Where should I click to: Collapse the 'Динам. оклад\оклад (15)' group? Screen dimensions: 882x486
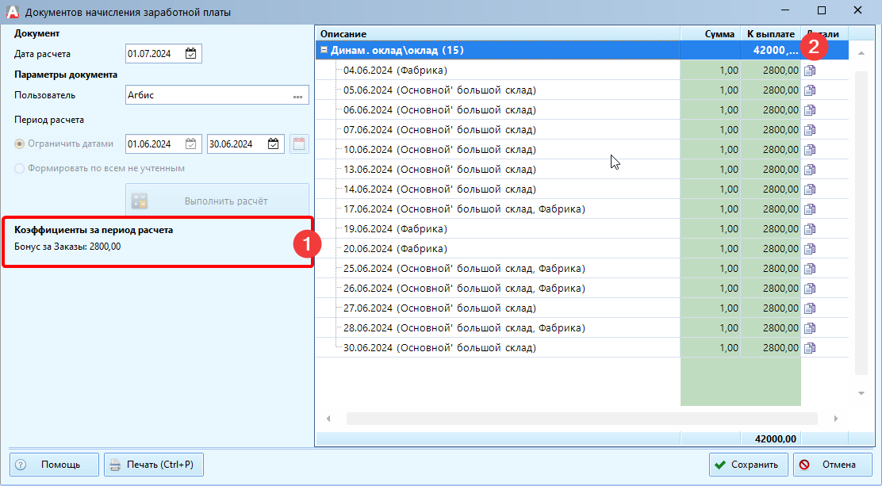[x=324, y=50]
